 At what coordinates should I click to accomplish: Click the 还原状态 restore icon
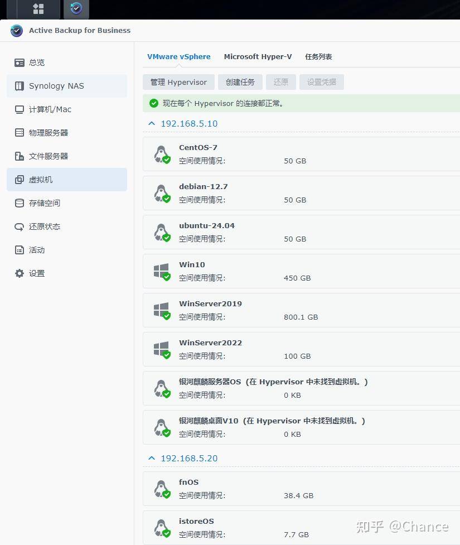(x=20, y=226)
